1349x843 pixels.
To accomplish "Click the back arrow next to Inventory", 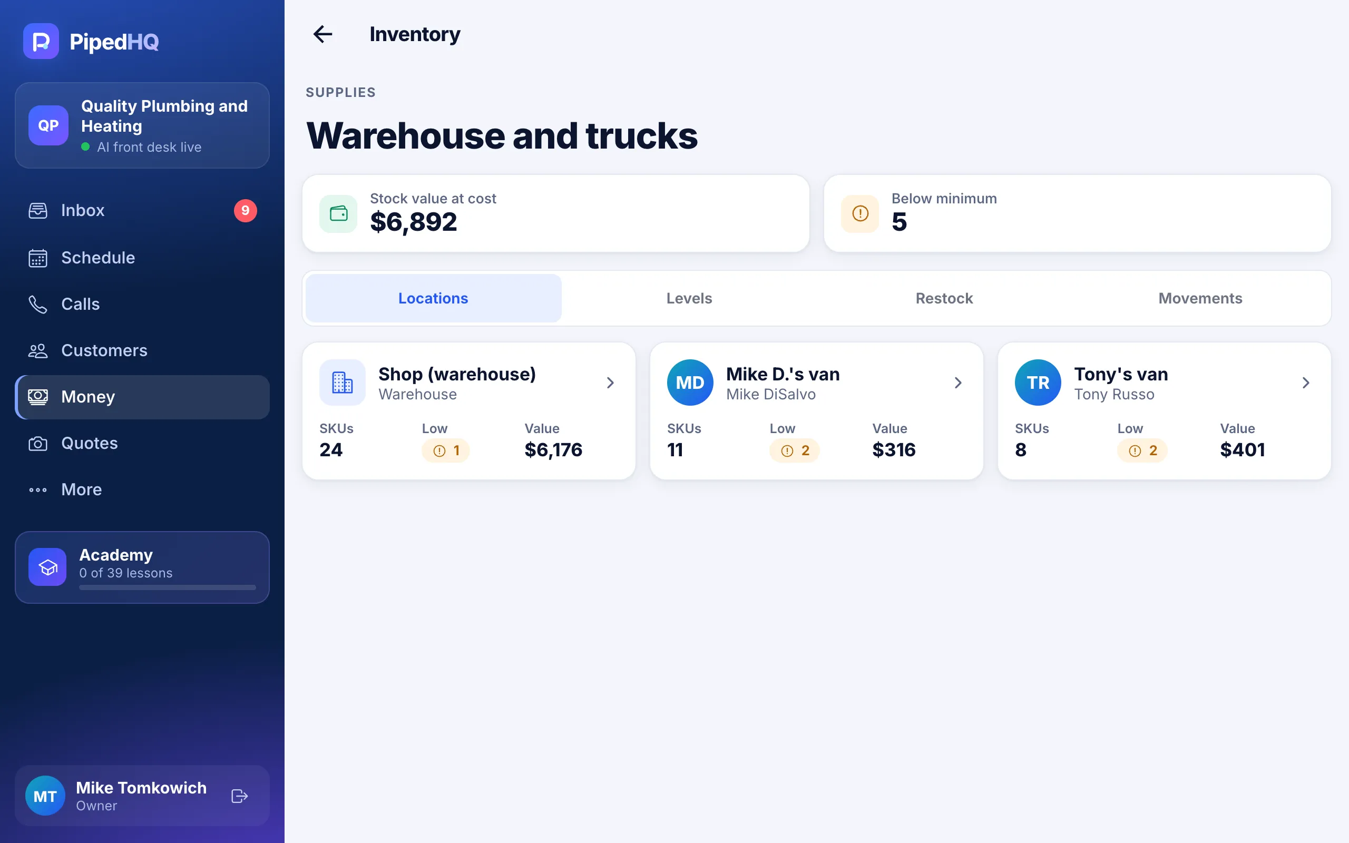I will pyautogui.click(x=322, y=35).
